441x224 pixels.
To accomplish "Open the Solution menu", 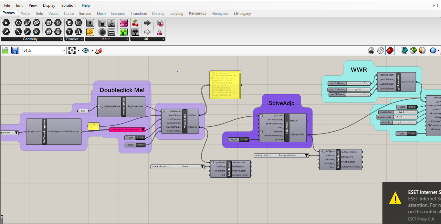I will (x=68, y=5).
